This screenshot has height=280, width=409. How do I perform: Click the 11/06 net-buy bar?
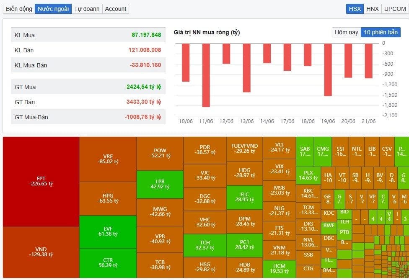click(x=206, y=75)
